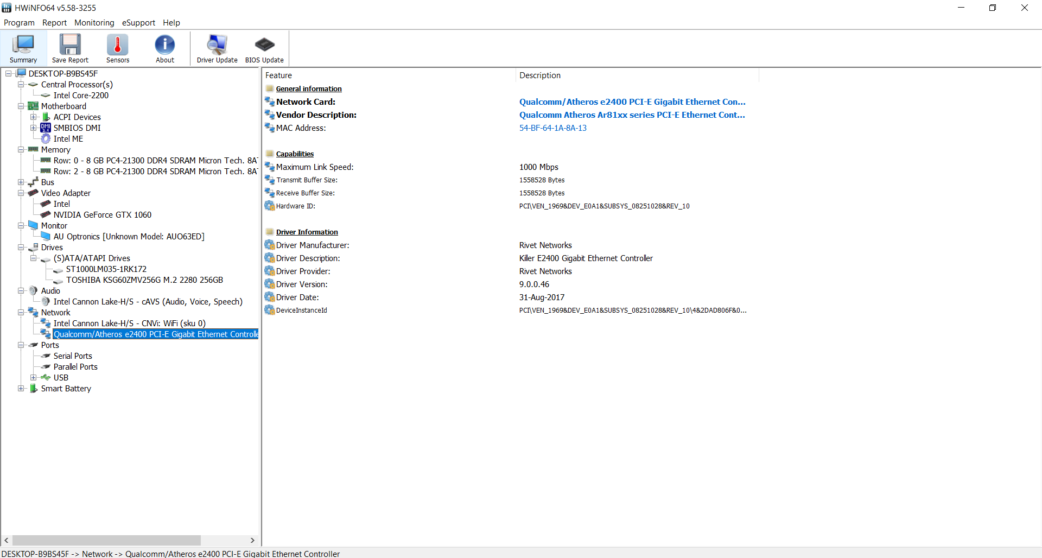
Task: Open the Help menu
Action: coord(171,23)
